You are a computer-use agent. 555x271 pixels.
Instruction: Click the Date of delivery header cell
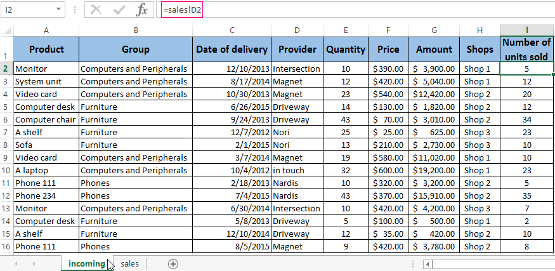232,50
